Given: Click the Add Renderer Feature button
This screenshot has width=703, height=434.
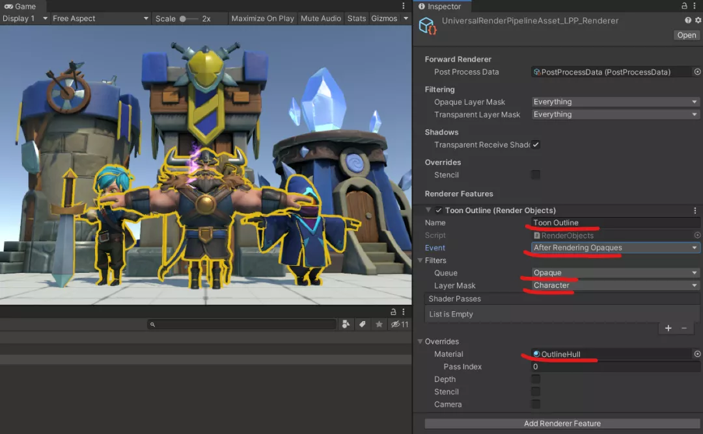Looking at the screenshot, I should point(562,423).
